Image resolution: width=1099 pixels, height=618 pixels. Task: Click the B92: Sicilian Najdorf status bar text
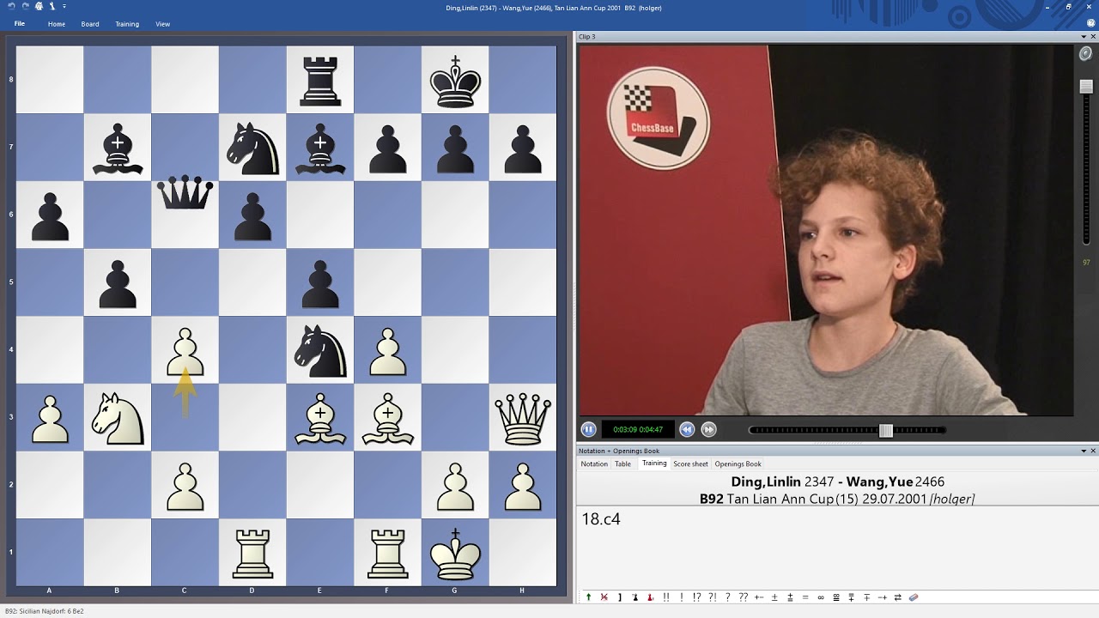(x=45, y=611)
